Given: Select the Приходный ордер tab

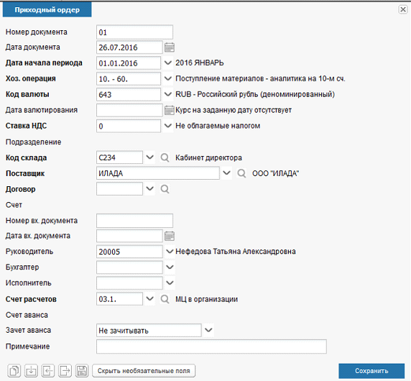Looking at the screenshot, I should [x=47, y=10].
